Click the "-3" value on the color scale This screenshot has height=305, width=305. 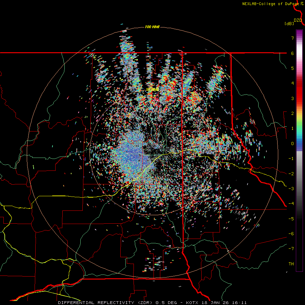(291, 189)
